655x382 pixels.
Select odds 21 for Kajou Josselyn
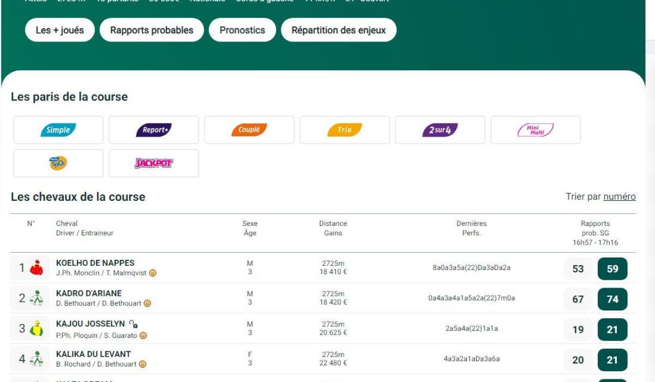(612, 330)
